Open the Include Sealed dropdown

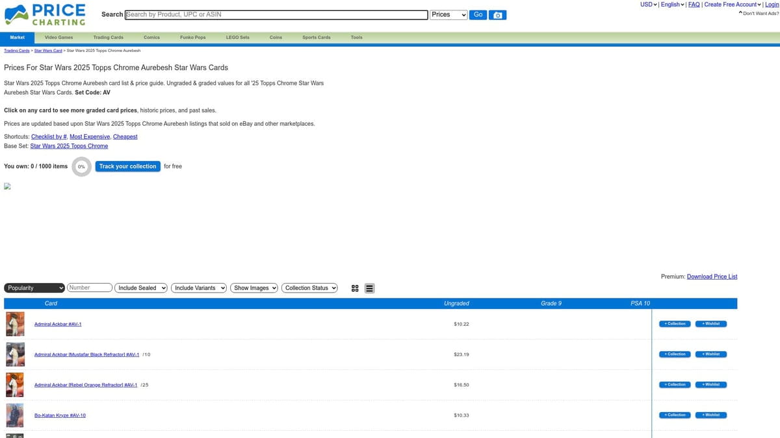(x=141, y=288)
